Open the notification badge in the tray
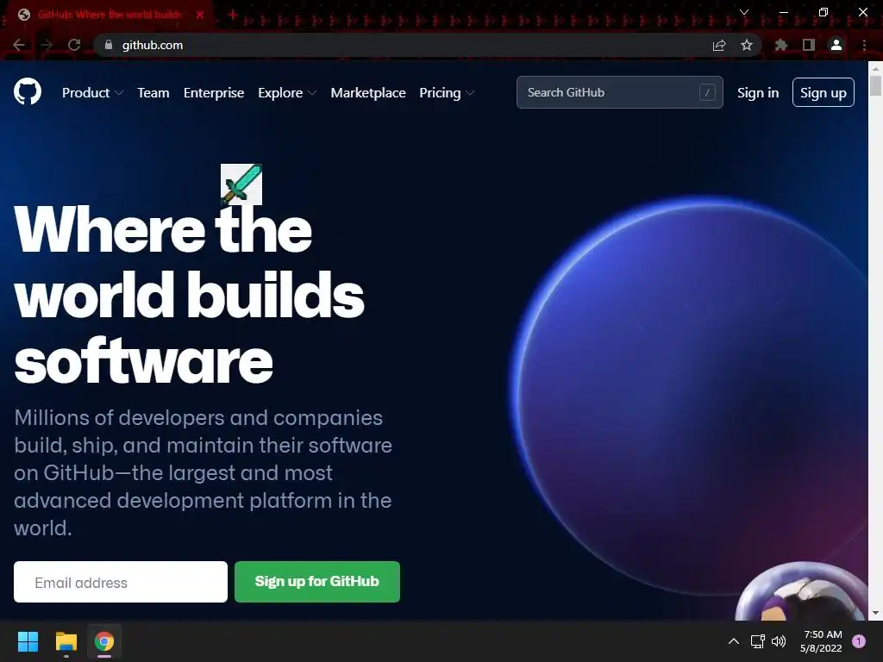Screen dimensions: 883x662 click(x=859, y=641)
